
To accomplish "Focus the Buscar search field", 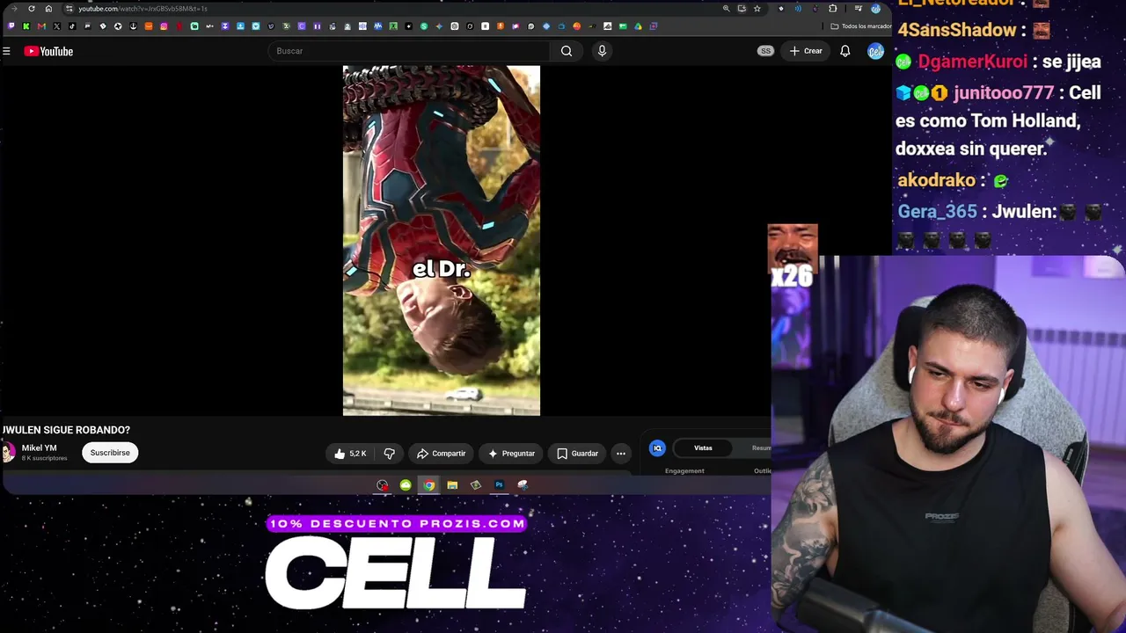I will coord(409,51).
